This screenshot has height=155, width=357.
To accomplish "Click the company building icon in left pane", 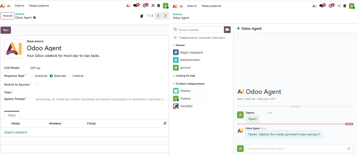I will (x=159, y=6).
